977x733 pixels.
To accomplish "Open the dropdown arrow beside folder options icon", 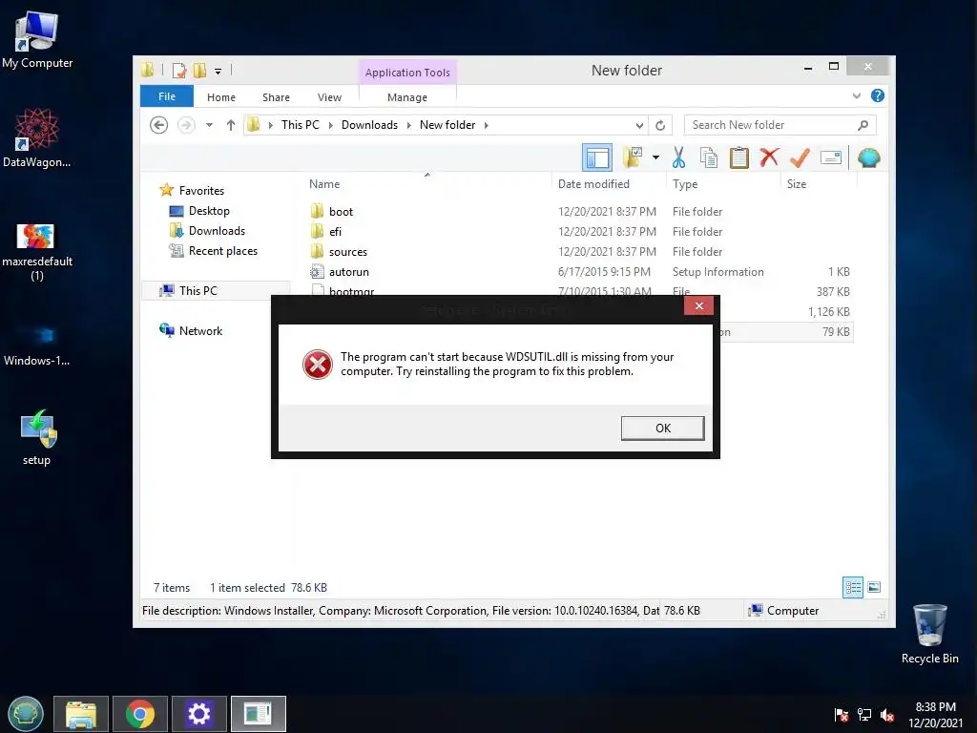I will click(655, 157).
